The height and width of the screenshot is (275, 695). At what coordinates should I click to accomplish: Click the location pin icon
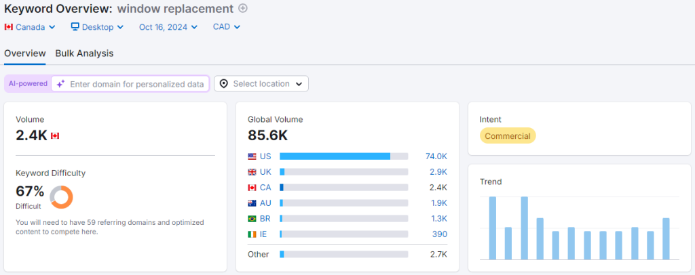pyautogui.click(x=224, y=84)
